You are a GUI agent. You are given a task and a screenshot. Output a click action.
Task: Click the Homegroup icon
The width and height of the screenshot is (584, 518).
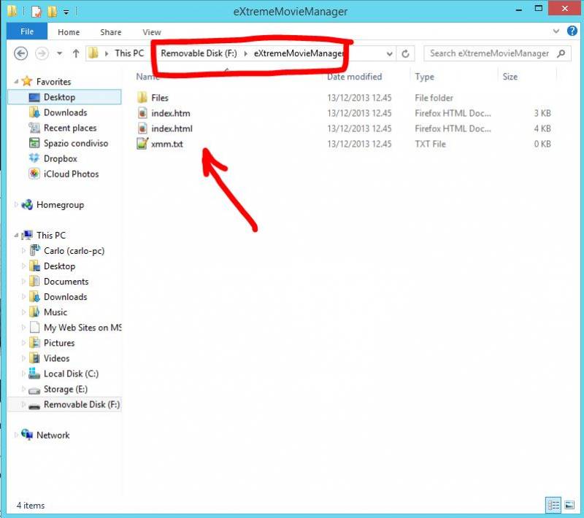point(27,204)
